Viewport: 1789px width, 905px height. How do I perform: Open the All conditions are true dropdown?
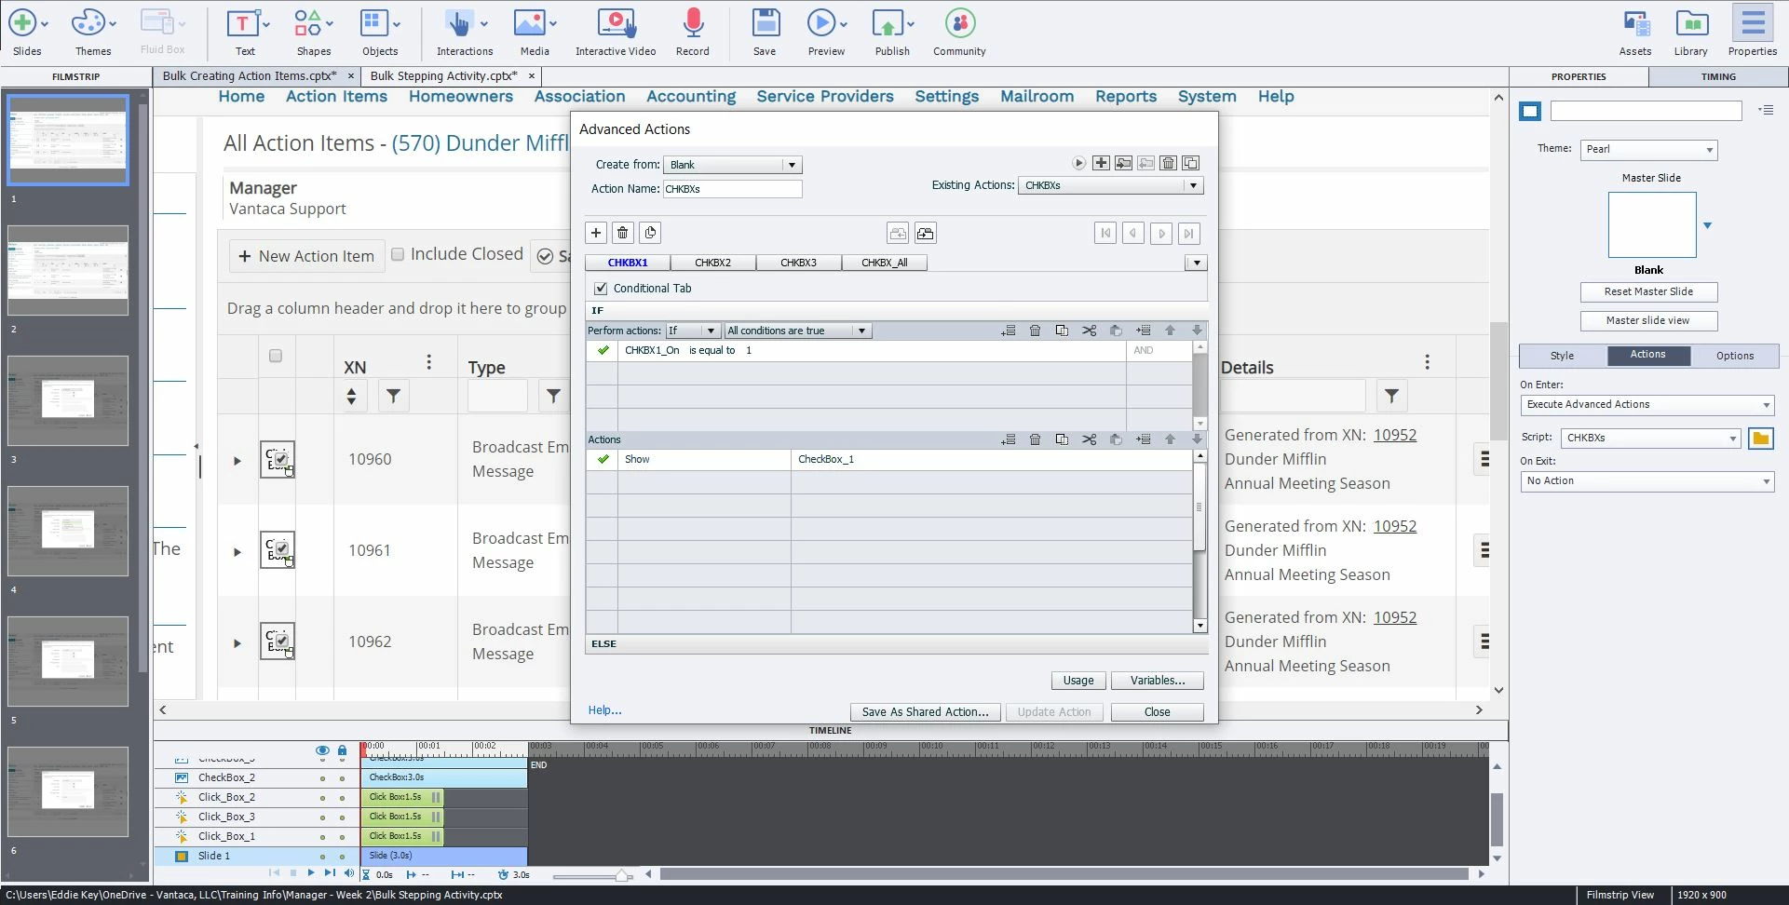click(797, 331)
